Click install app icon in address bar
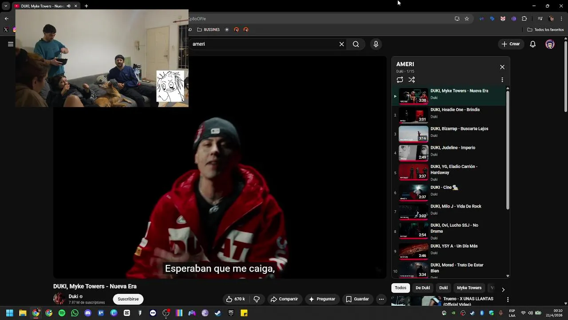This screenshot has width=568, height=320. (x=457, y=19)
